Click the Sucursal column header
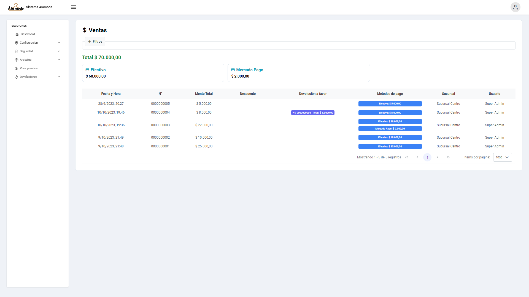The width and height of the screenshot is (529, 297). pos(448,94)
